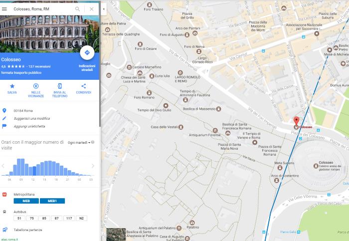349x241 pixels.
Task: Collapse the side panel arrow
Action: click(x=104, y=9)
